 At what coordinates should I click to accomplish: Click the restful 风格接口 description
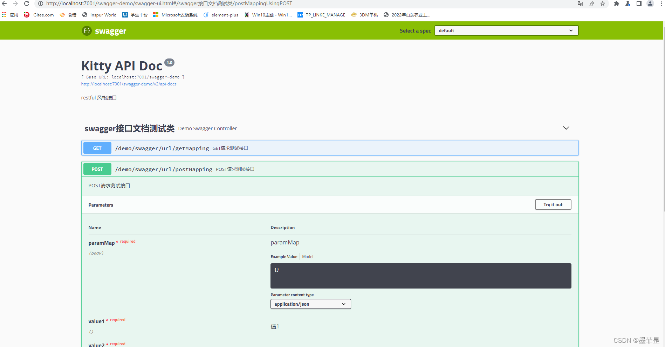[x=99, y=98]
